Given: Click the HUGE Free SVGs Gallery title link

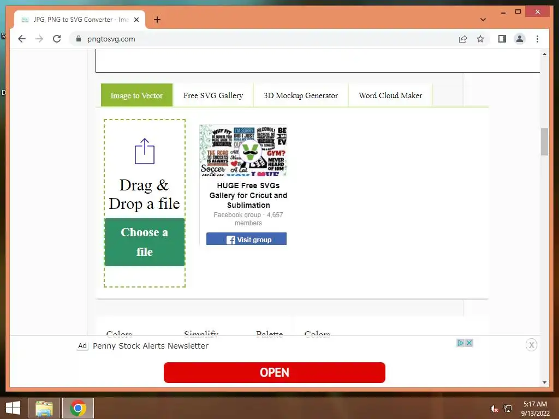Looking at the screenshot, I should coord(248,195).
